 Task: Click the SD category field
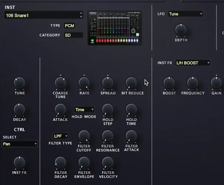click(73, 35)
